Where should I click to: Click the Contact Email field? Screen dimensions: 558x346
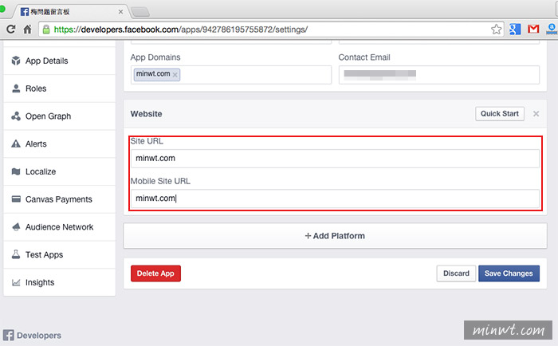pos(438,75)
